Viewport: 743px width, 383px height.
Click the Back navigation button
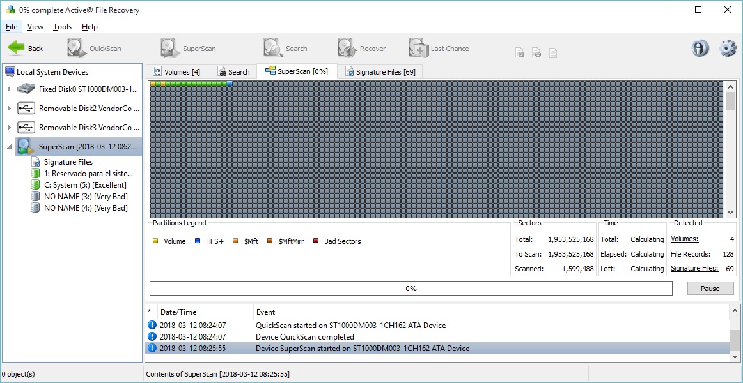[x=27, y=48]
